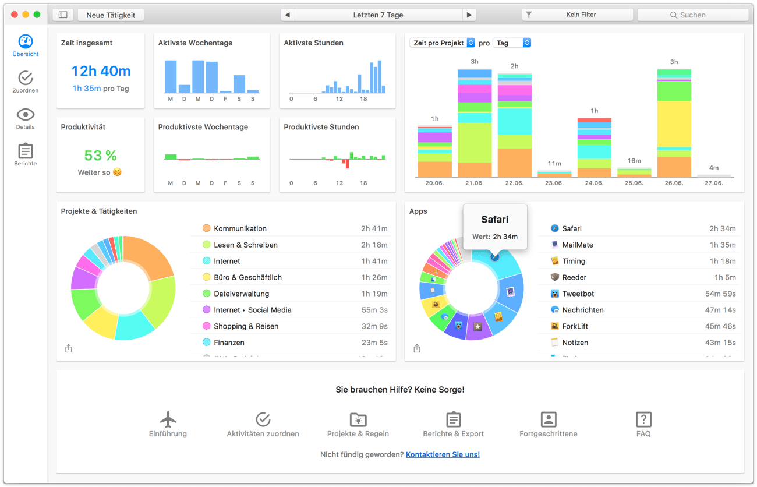Viewport: 757px width, 487px height.
Task: Click the Tweetbot app icon in list
Action: (555, 294)
